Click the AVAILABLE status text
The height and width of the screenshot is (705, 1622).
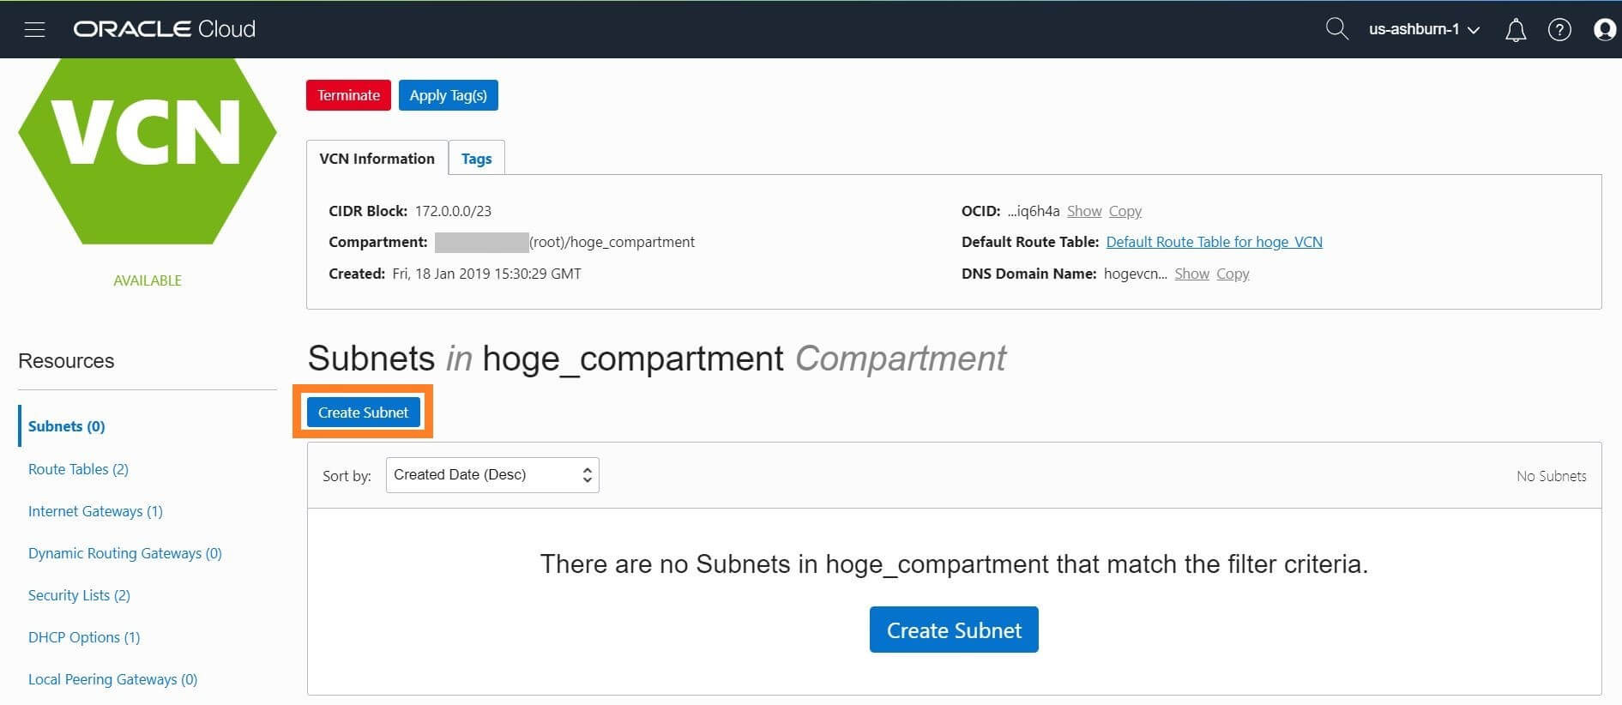[148, 280]
